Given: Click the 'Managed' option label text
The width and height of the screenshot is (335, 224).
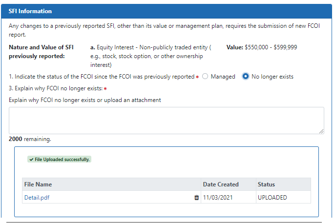Looking at the screenshot, I should (223, 77).
